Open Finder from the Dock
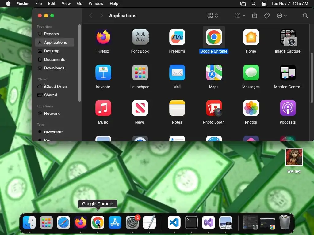The height and width of the screenshot is (235, 314). pos(29,222)
